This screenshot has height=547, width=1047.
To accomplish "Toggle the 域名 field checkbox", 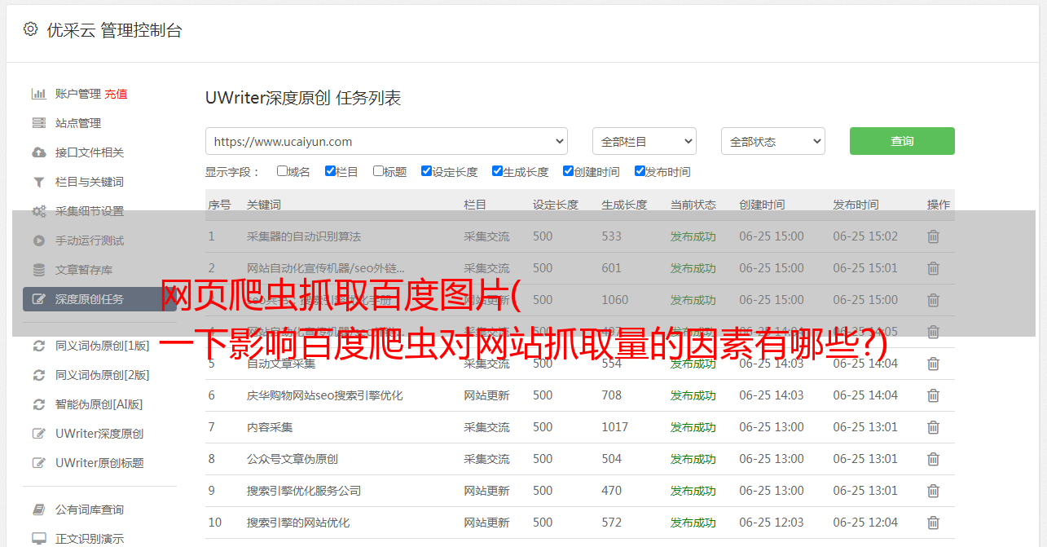I will [282, 171].
